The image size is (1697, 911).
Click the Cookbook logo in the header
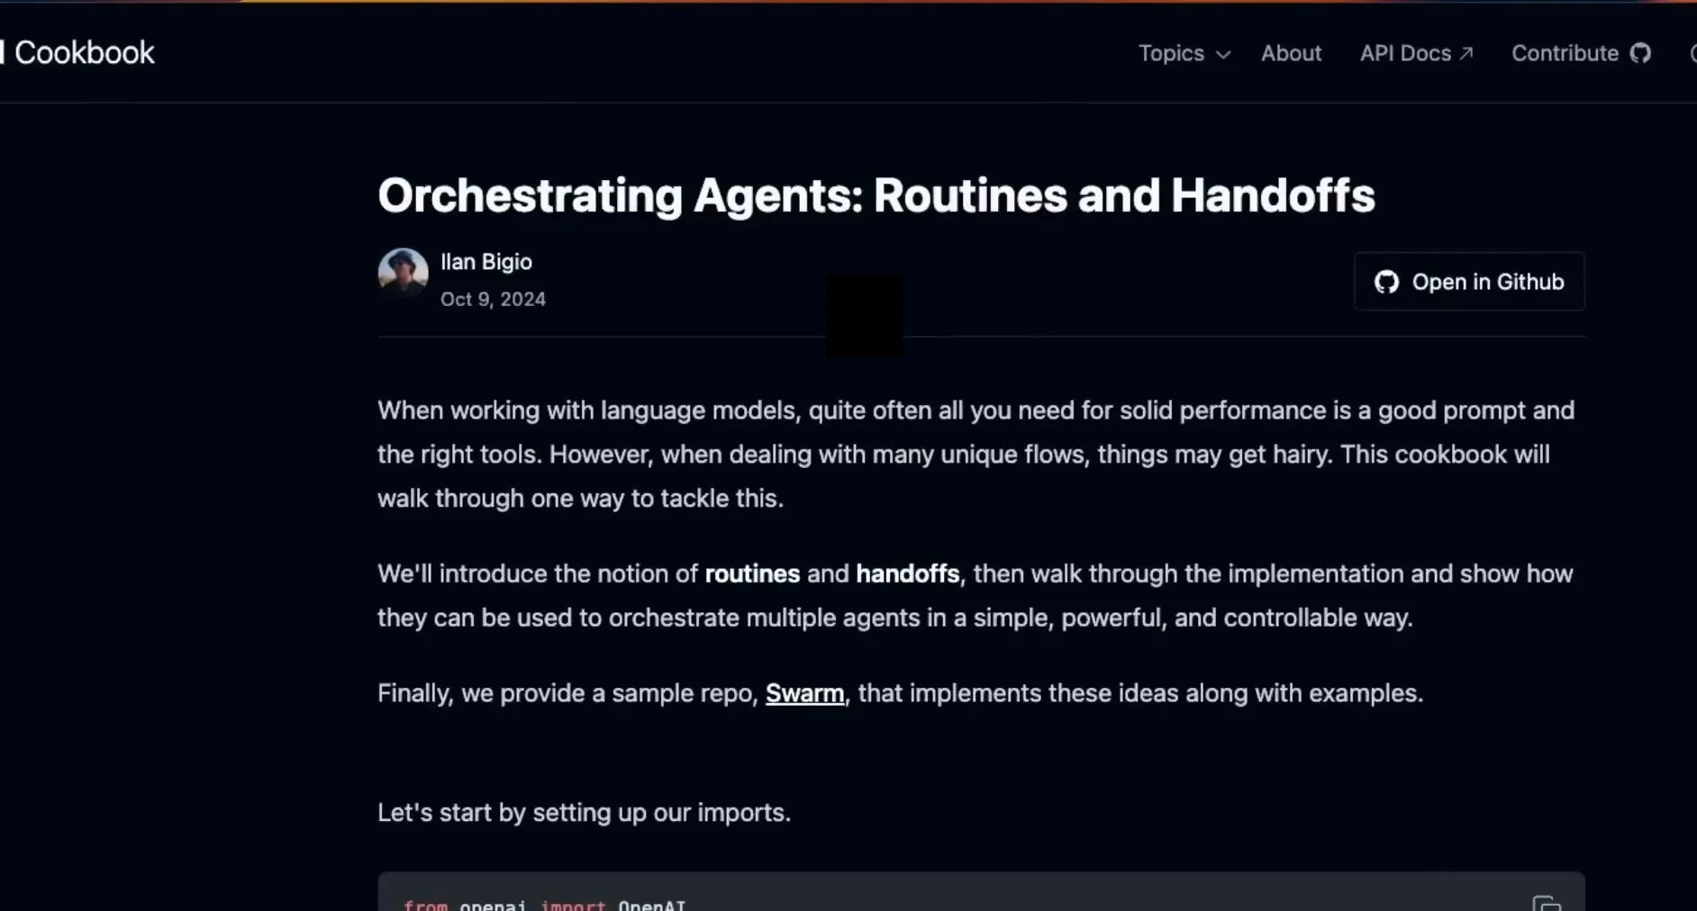coord(81,51)
